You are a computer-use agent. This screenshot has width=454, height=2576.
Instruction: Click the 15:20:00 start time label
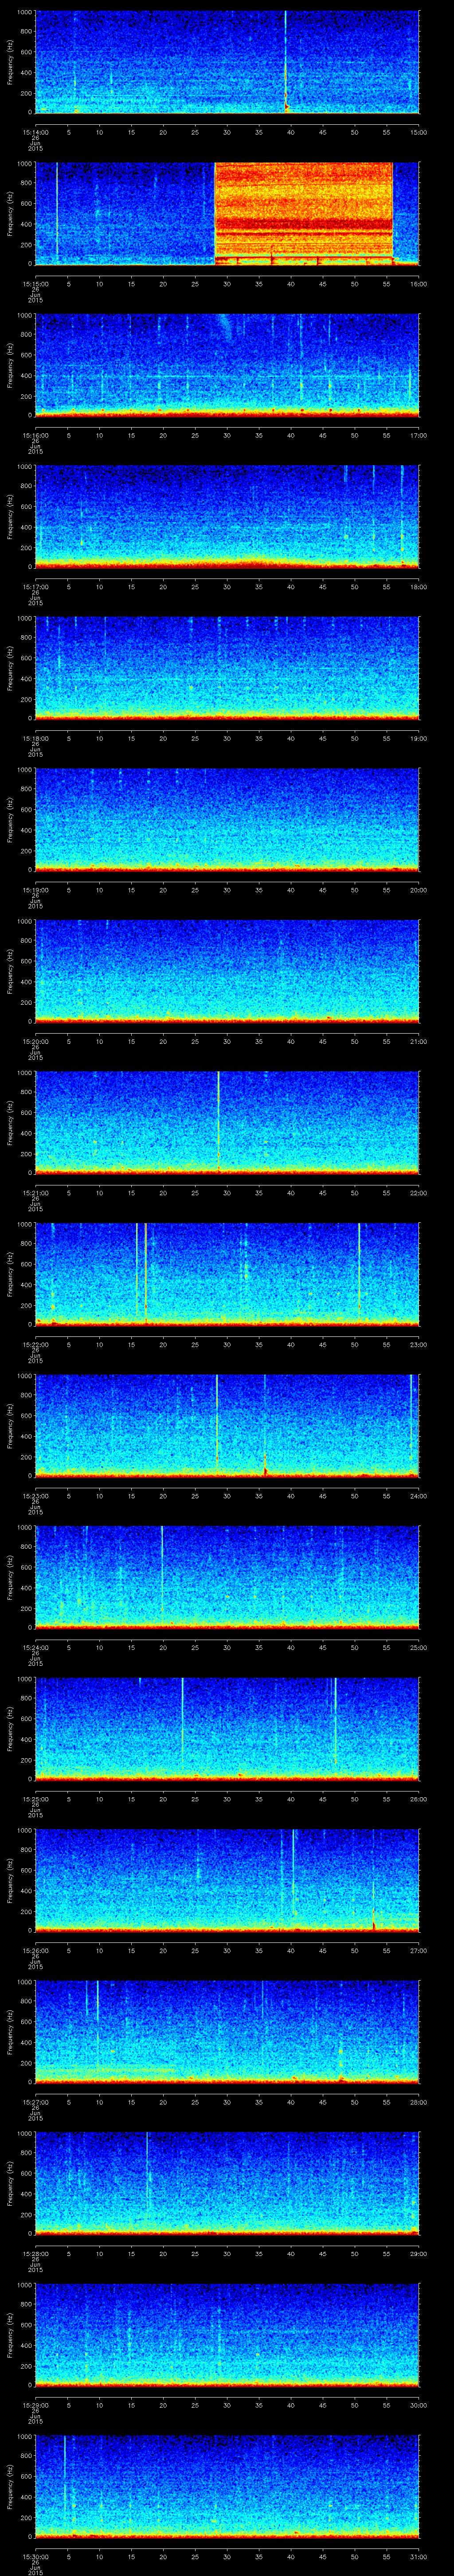(x=35, y=1041)
